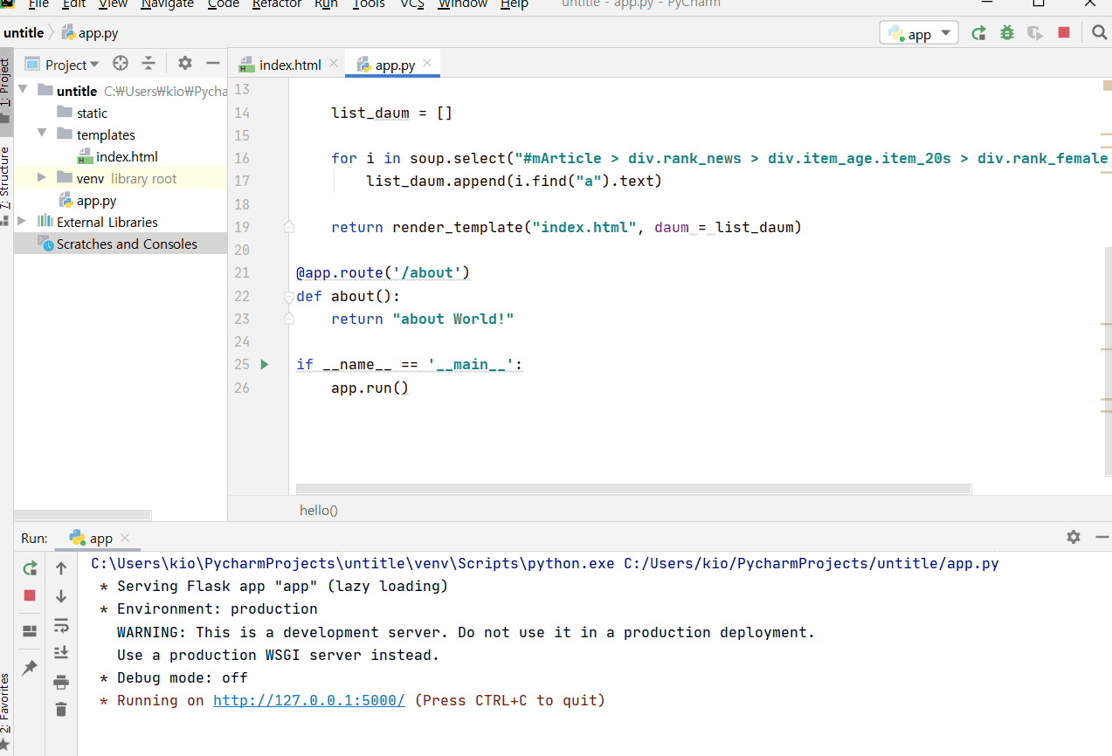Toggle pin tab in Run panel
This screenshot has width=1112, height=756.
(30, 667)
